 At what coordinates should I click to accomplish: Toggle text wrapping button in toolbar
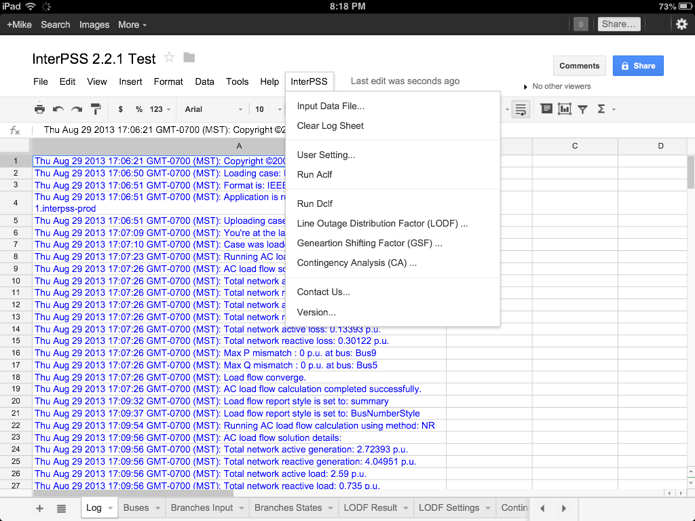tap(521, 109)
